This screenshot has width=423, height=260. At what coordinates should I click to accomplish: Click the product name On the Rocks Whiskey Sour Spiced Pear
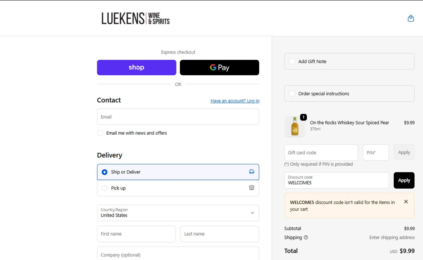(349, 123)
